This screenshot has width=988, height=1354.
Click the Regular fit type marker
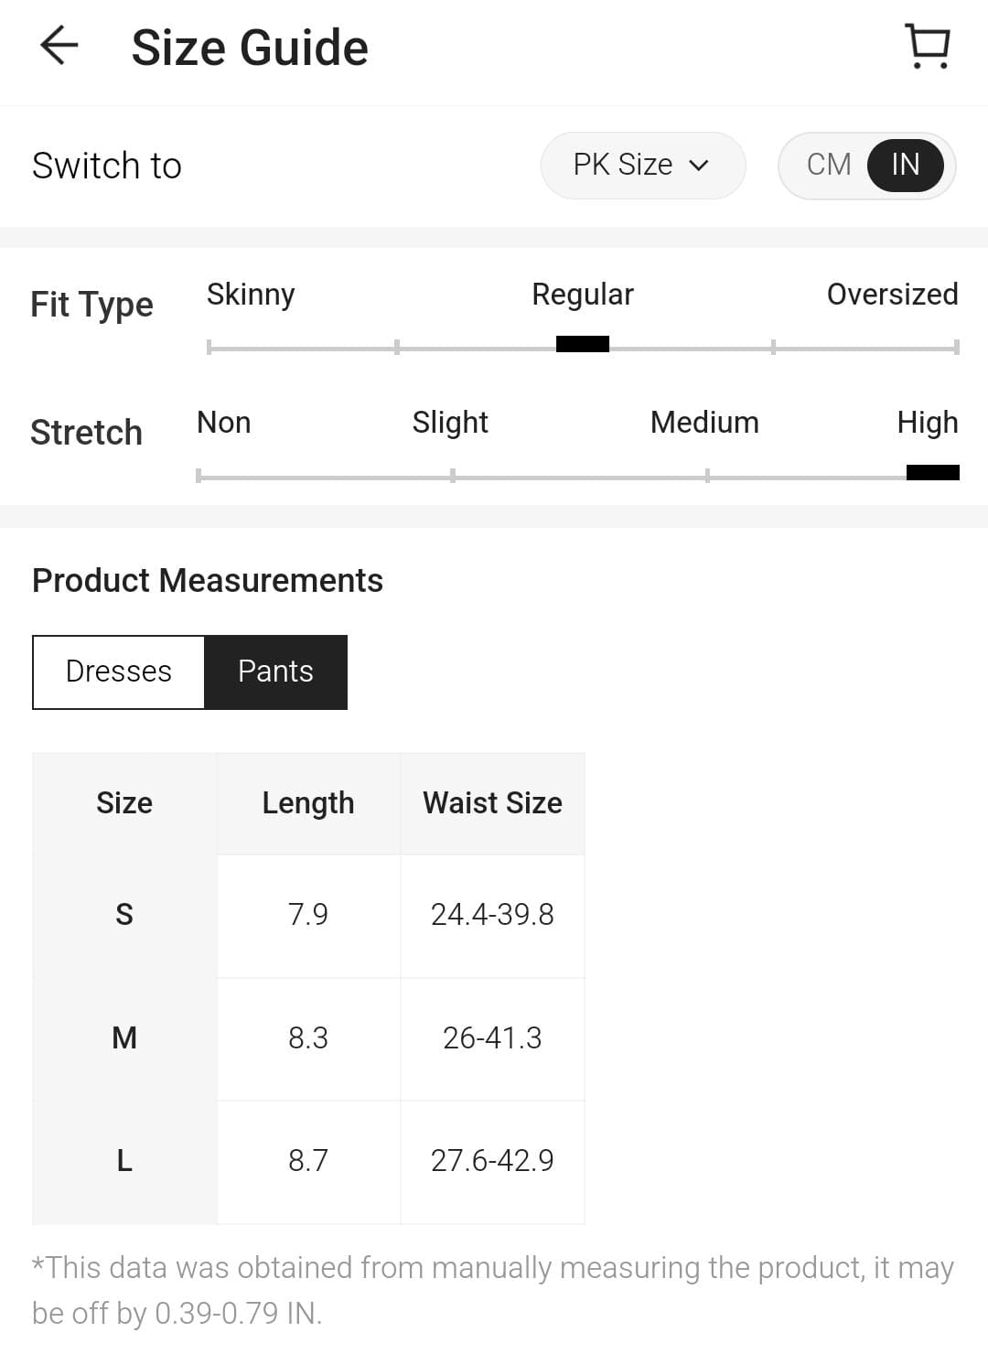tap(583, 344)
